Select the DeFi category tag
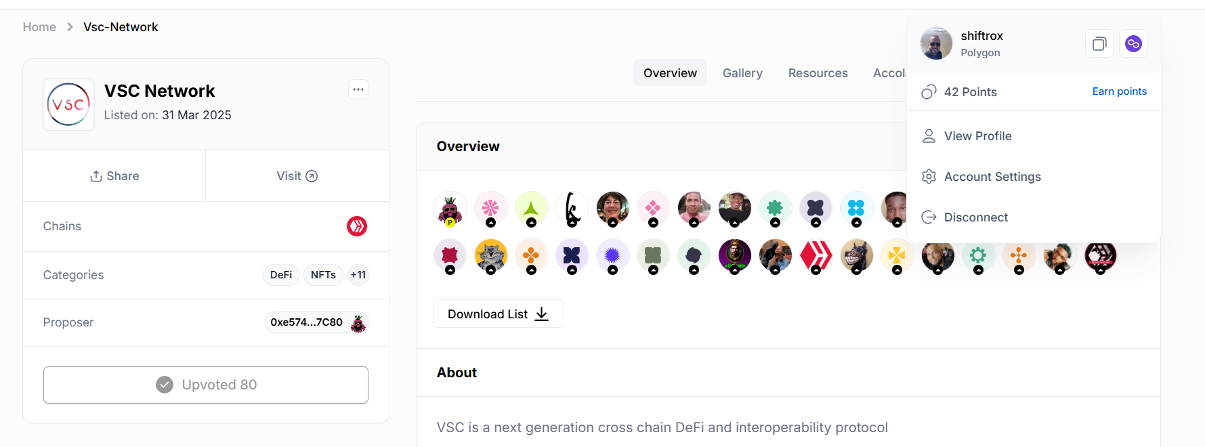Screen dimensions: 1205x447 coord(281,275)
